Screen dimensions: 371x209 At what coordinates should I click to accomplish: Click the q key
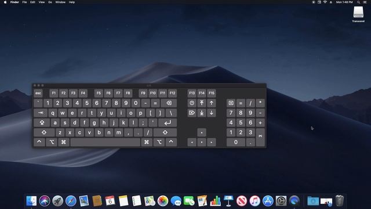pos(53,113)
